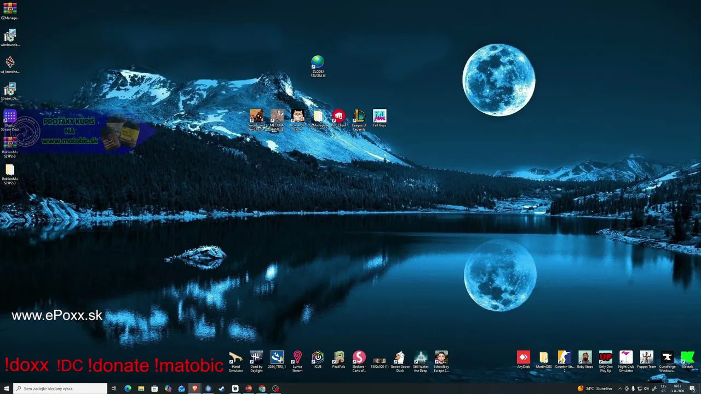This screenshot has height=394, width=701.
Task: Select the windowsde... installer icon
Action: pos(10,38)
